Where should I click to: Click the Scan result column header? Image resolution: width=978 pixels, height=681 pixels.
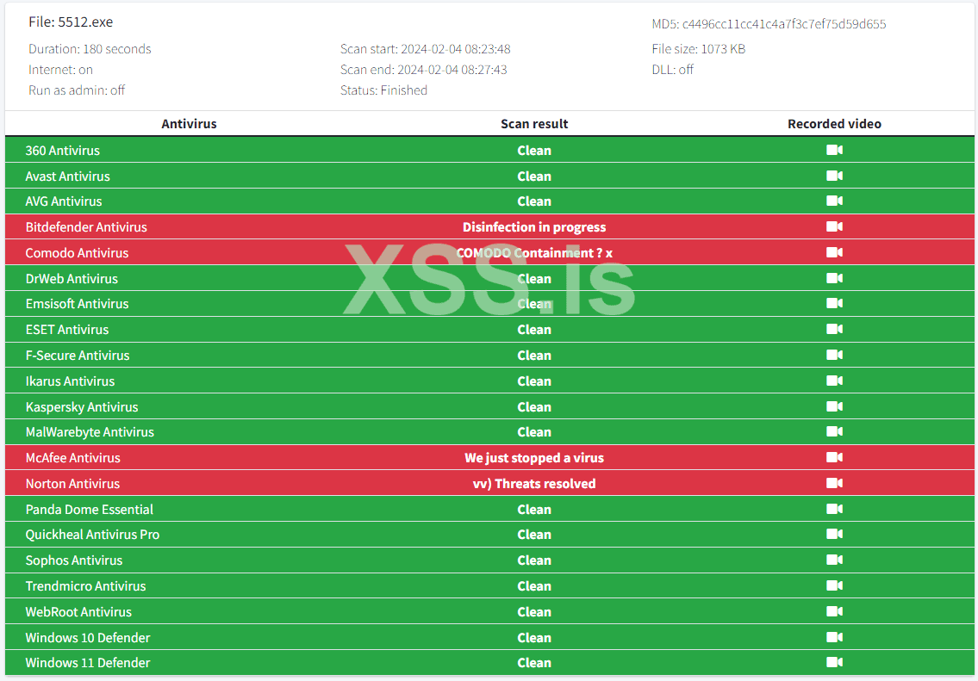[534, 124]
